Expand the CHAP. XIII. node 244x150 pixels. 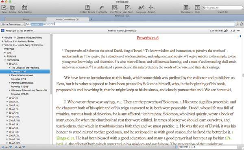(x=7, y=139)
